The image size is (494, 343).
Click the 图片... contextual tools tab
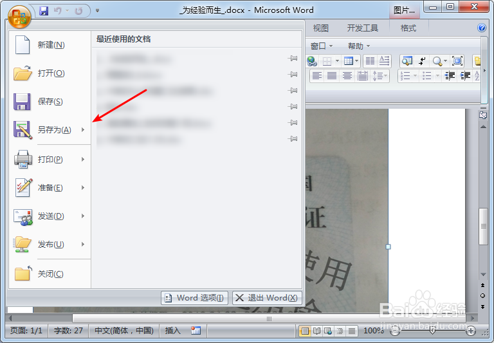coord(404,11)
